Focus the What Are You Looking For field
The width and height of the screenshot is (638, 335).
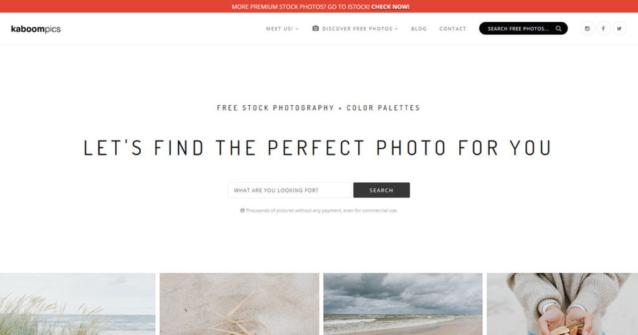click(x=290, y=191)
